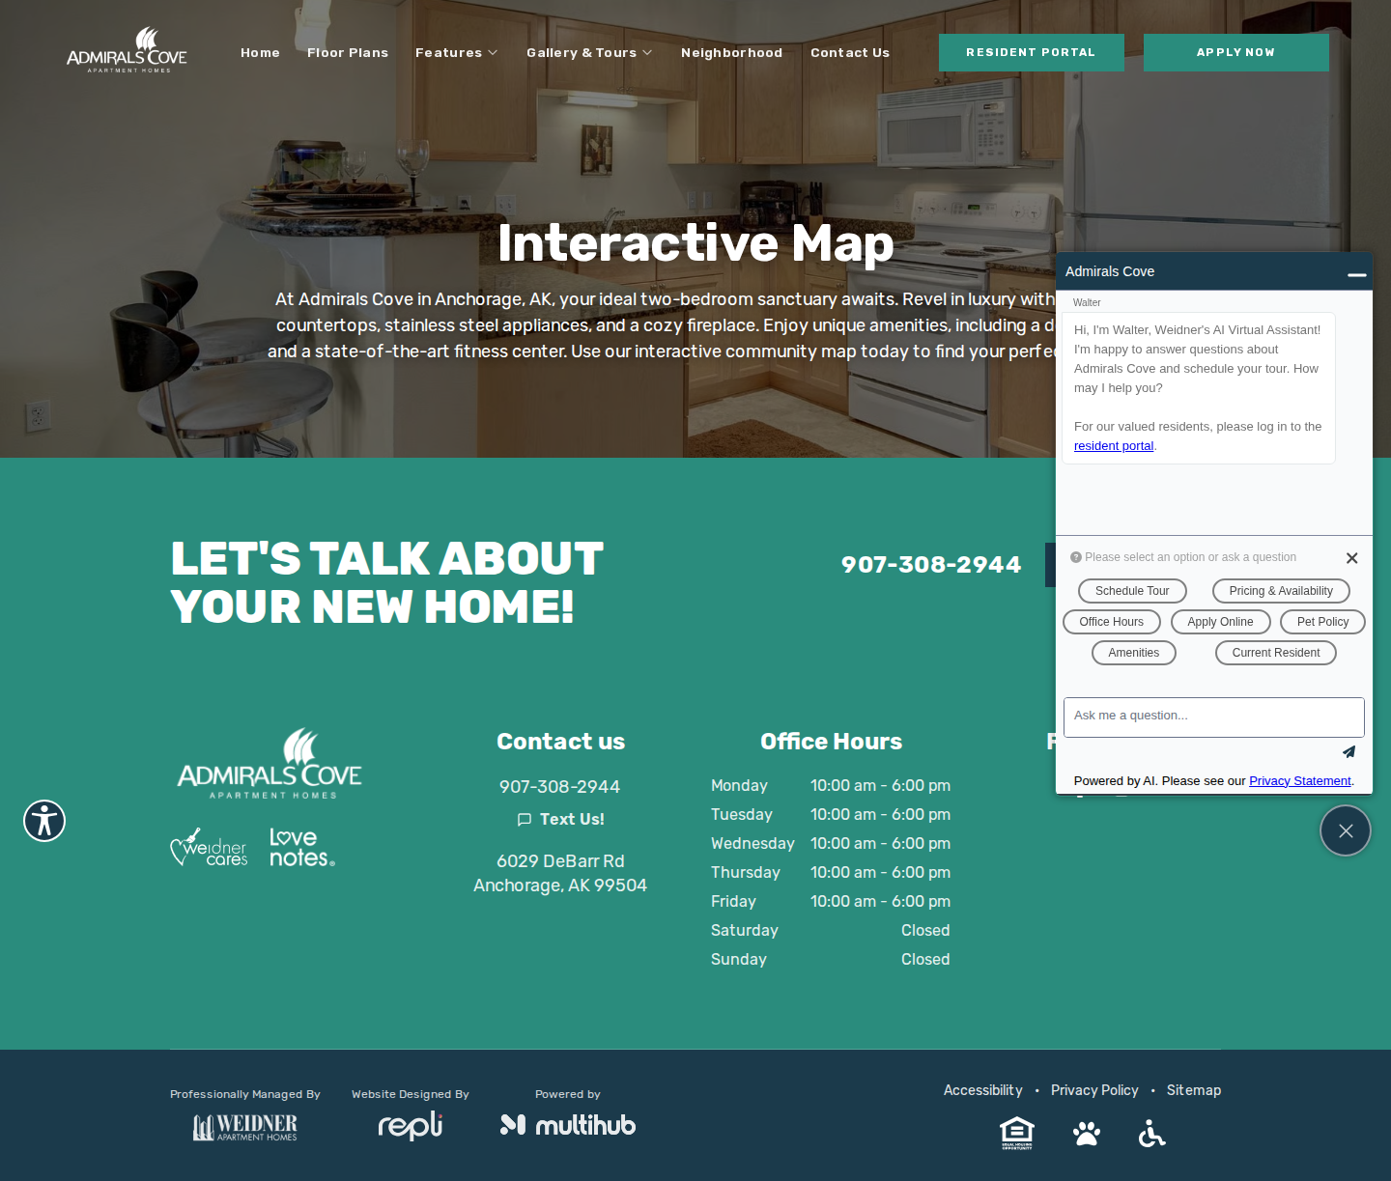
Task: Select the Pet Policy chat option
Action: click(1323, 622)
